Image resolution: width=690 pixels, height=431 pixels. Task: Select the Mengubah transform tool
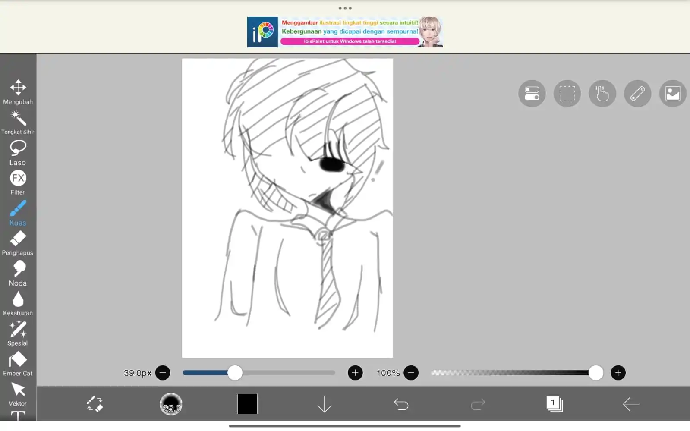point(18,92)
